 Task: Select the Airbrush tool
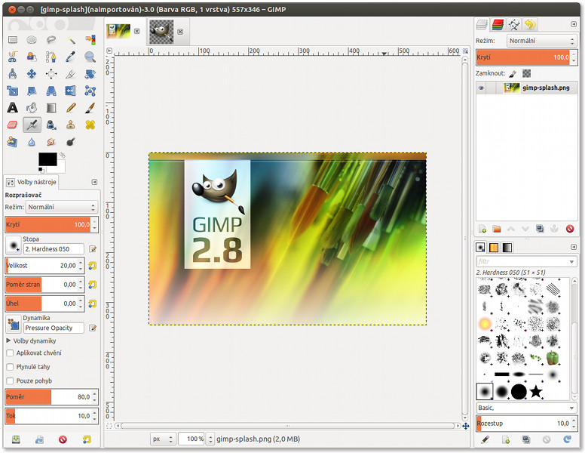coord(32,125)
